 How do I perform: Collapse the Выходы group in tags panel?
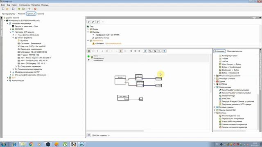click(88, 32)
